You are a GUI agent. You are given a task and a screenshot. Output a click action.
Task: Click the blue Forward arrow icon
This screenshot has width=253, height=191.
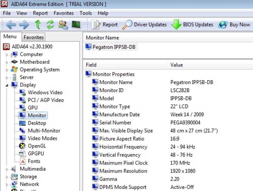pos(24,25)
